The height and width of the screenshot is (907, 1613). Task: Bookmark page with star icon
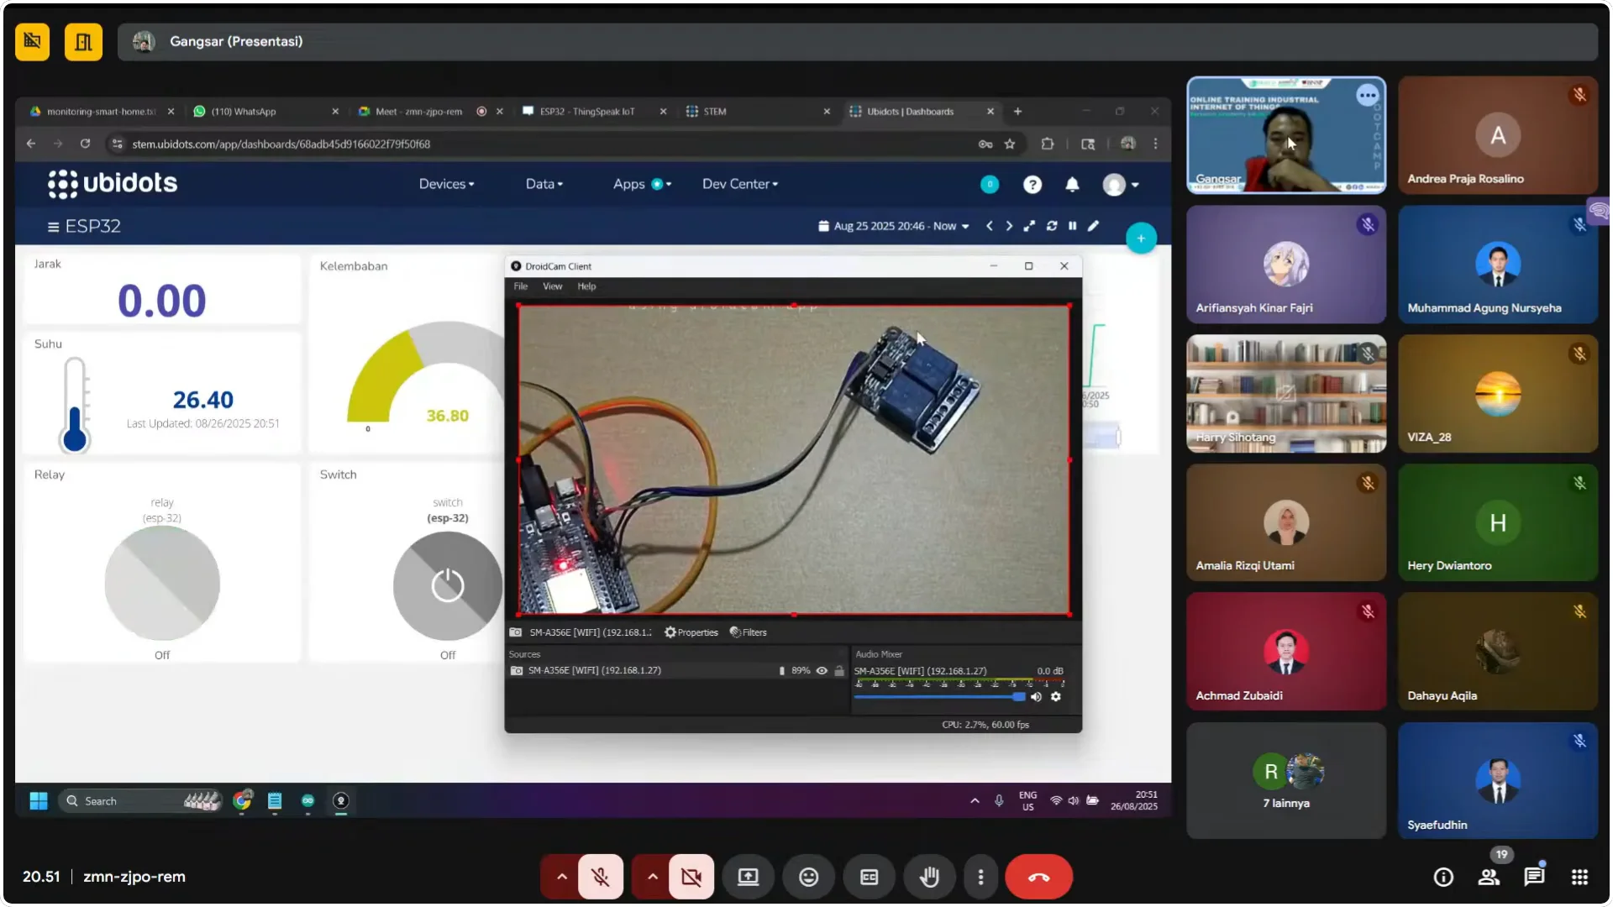[x=1010, y=144]
